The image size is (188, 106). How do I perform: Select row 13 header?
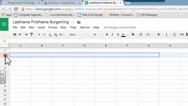click(x=5, y=104)
